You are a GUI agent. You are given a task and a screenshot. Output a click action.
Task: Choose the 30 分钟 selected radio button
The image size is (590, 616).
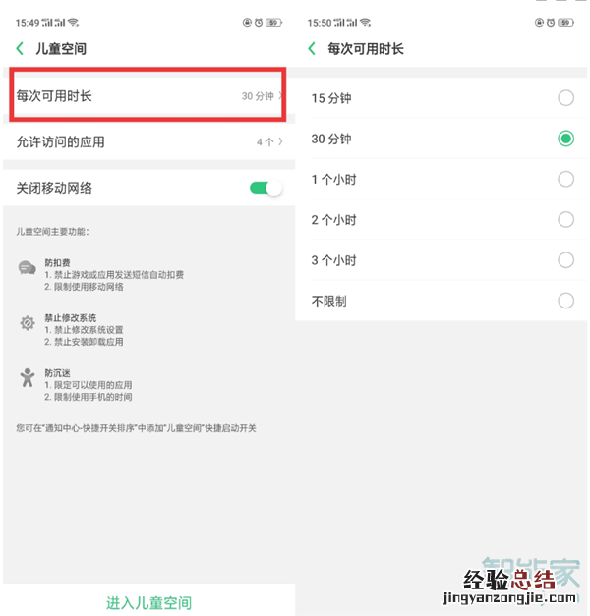[x=565, y=139]
